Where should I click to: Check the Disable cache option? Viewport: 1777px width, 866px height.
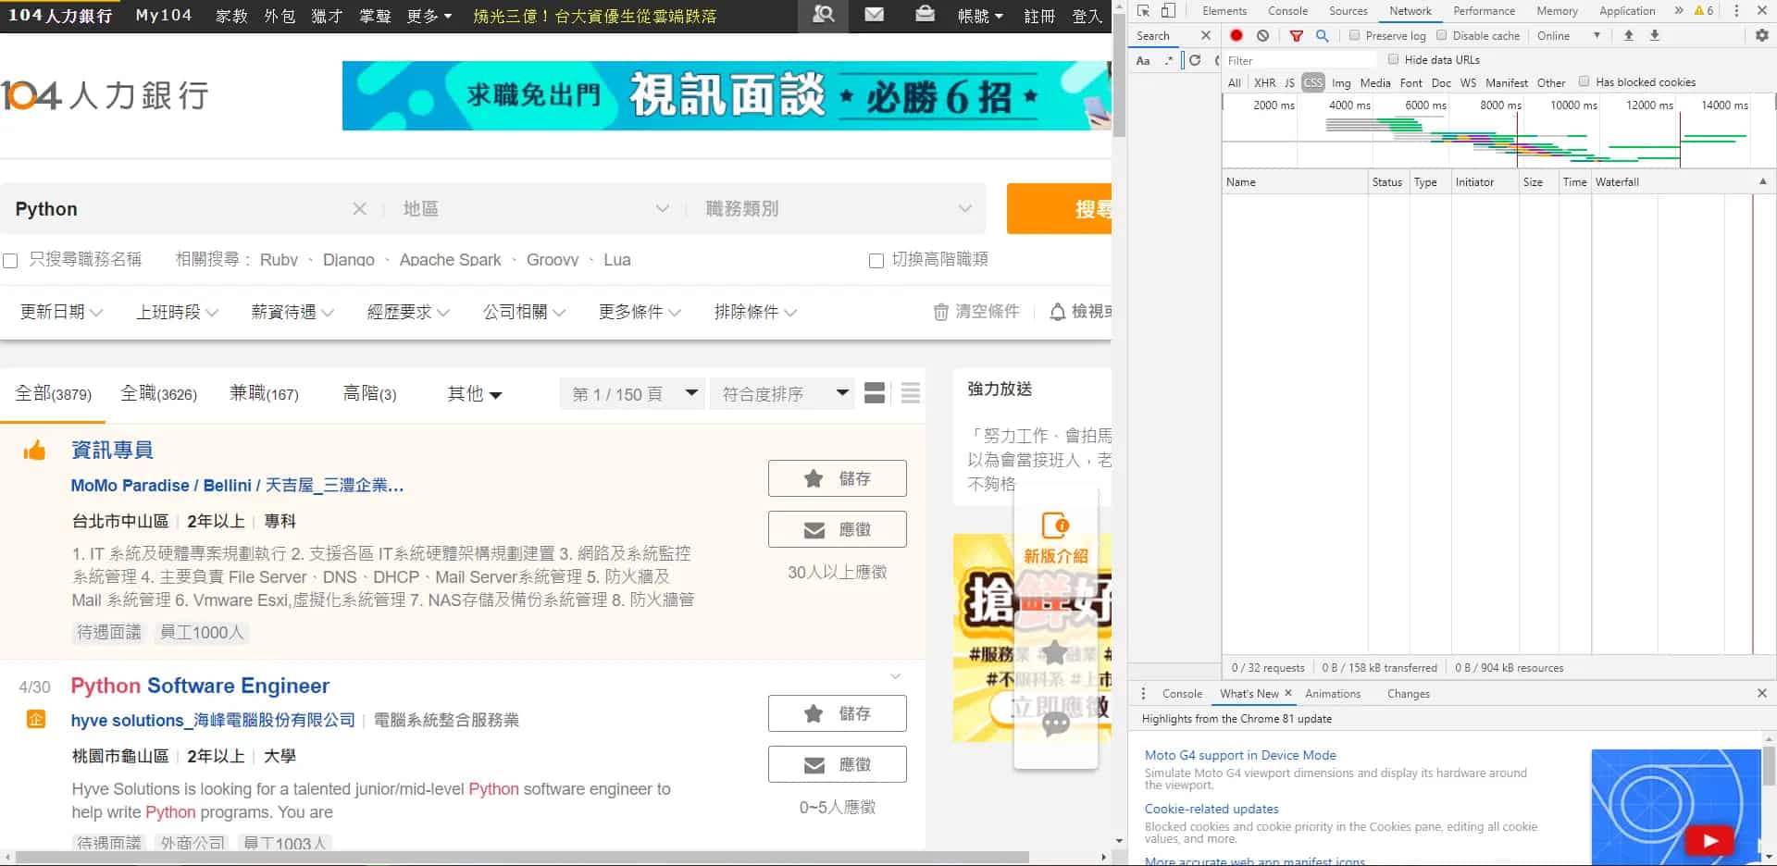click(x=1441, y=35)
